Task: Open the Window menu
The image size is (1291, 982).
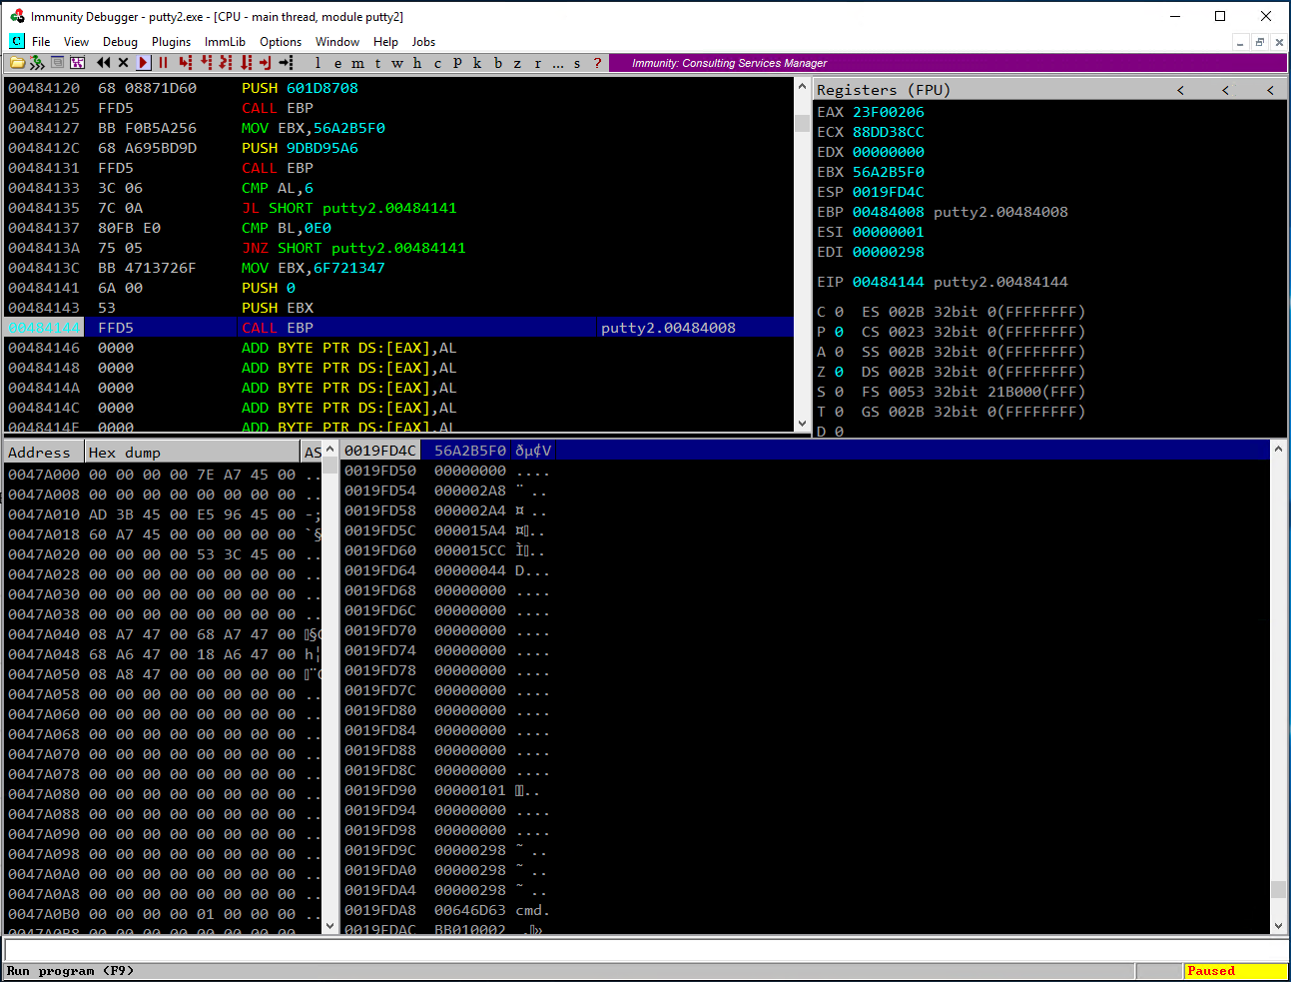Action: pos(337,42)
